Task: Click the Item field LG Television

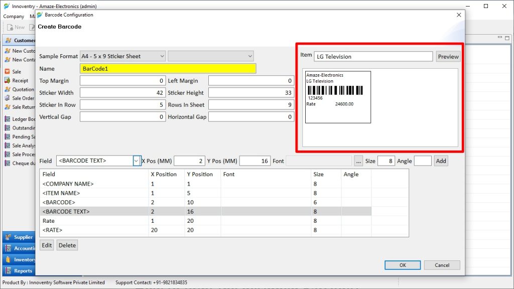Action: [373, 56]
